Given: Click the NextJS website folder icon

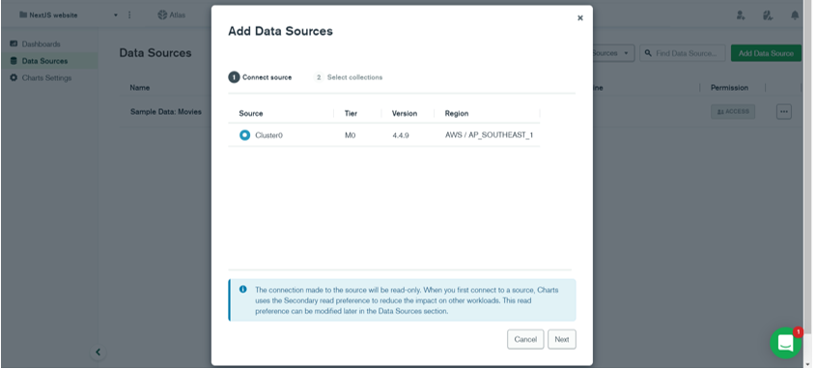Looking at the screenshot, I should (x=23, y=15).
